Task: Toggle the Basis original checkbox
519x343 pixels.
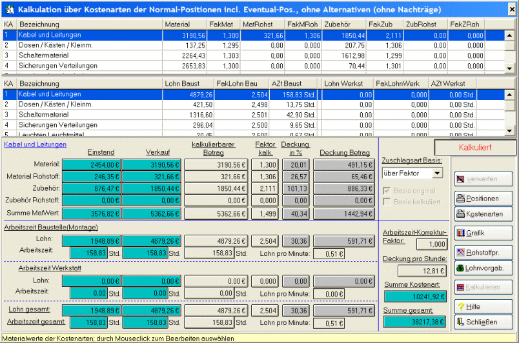Action: [386, 191]
